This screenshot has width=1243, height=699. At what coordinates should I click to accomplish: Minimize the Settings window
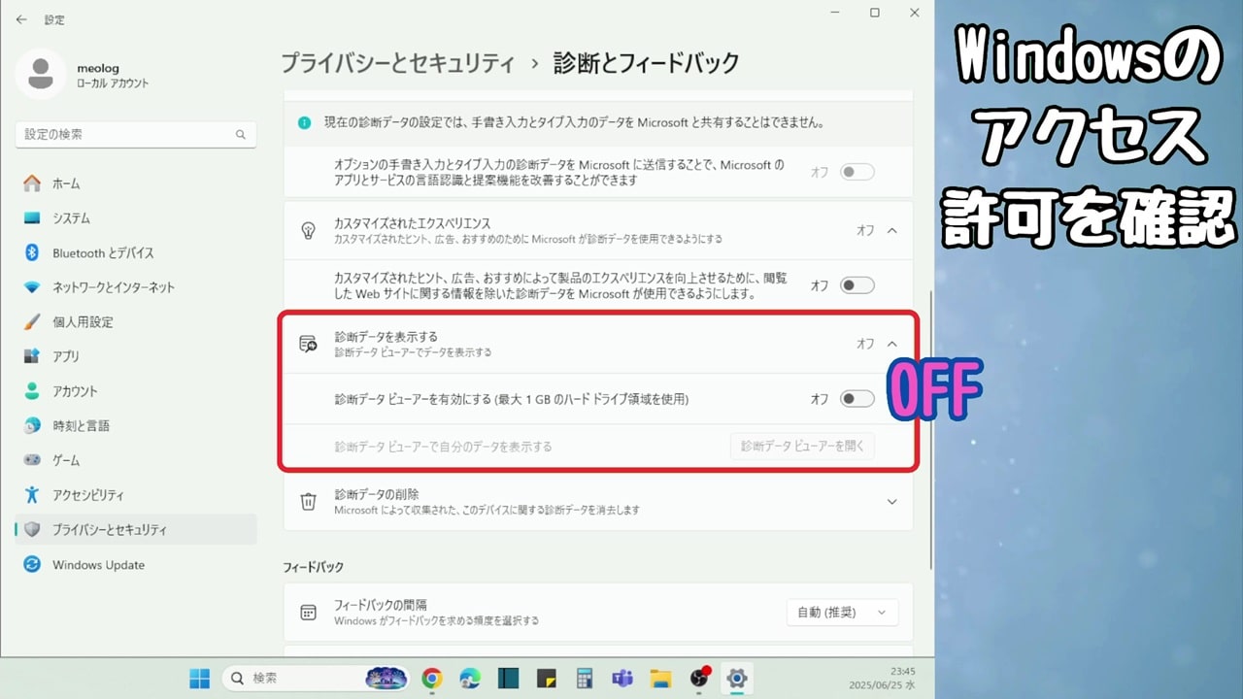pos(834,13)
